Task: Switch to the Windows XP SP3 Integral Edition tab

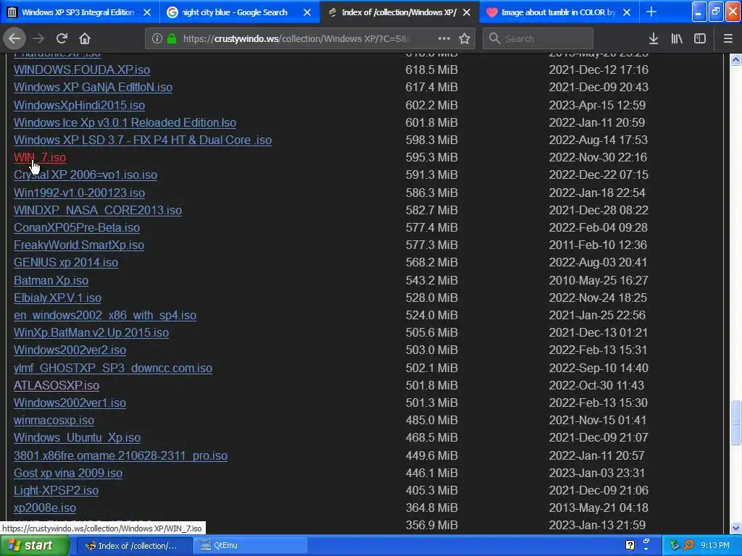Action: [78, 12]
